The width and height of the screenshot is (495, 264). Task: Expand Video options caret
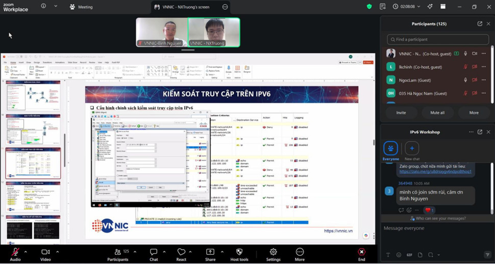point(58,252)
